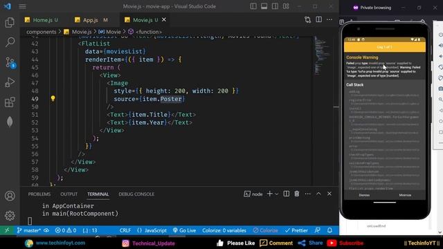Open the Explorer view in activity bar
The height and width of the screenshot is (249, 443).
coord(10,22)
